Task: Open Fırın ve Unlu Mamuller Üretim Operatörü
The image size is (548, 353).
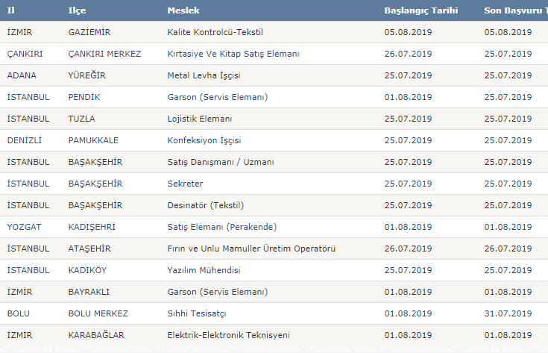Action: [251, 249]
